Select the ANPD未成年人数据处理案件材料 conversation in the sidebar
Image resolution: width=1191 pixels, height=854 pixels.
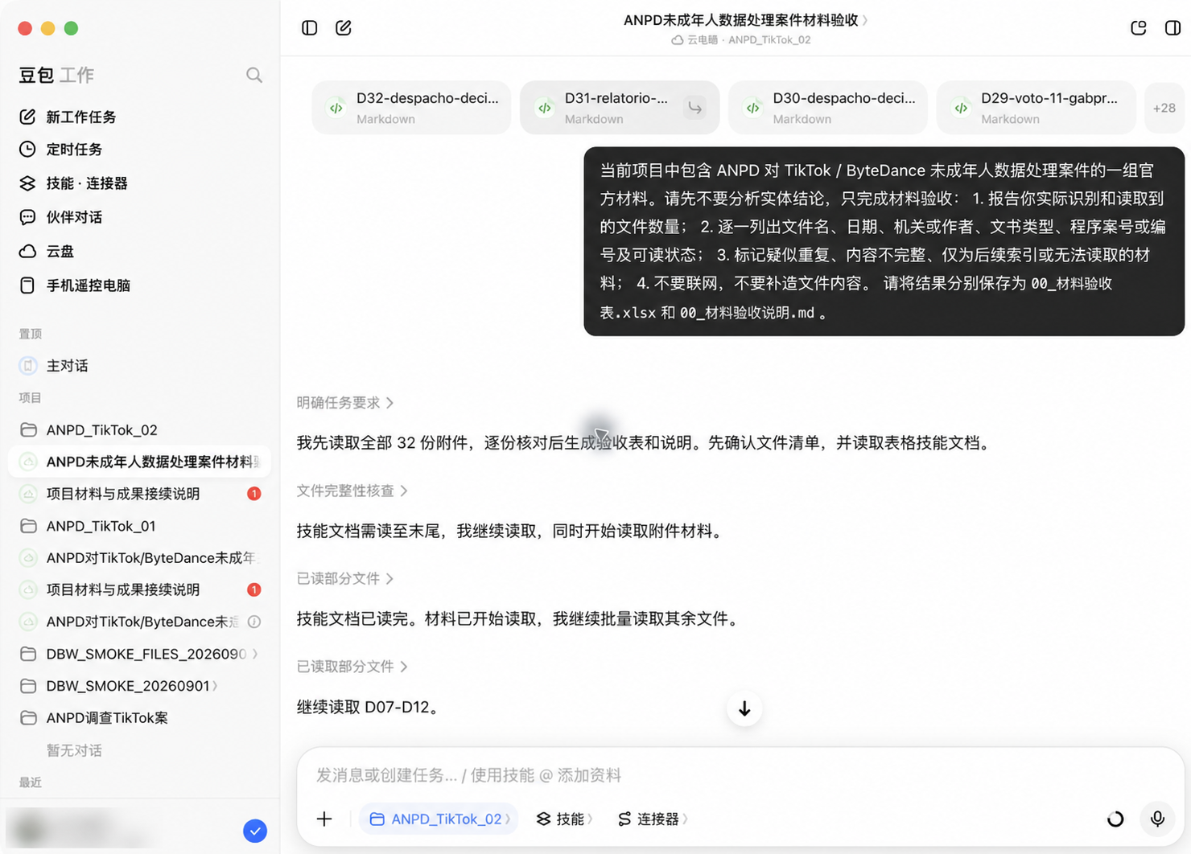click(x=140, y=462)
